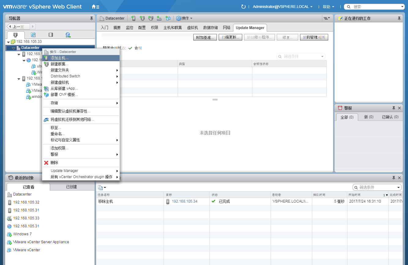The image size is (408, 265).
Task: Pin the 正在进行的工作 panel
Action: pyautogui.click(x=399, y=18)
